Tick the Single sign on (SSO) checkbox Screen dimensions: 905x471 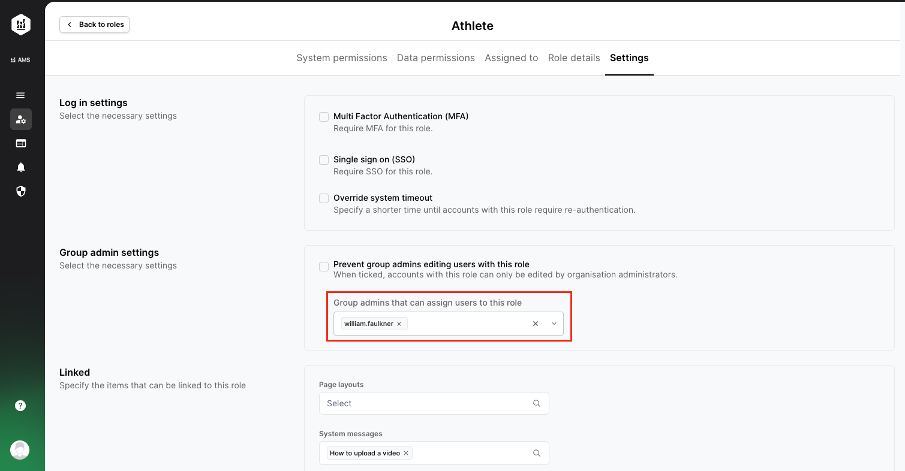324,160
